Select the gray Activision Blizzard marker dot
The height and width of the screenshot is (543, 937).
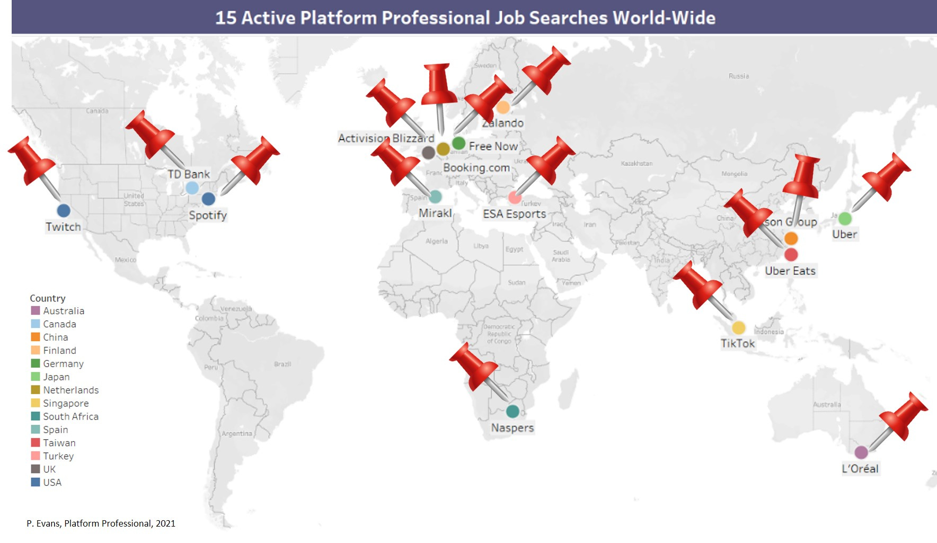click(428, 153)
